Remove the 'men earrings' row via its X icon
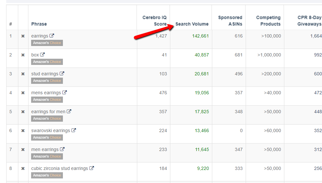The width and height of the screenshot is (322, 183). coord(23,150)
